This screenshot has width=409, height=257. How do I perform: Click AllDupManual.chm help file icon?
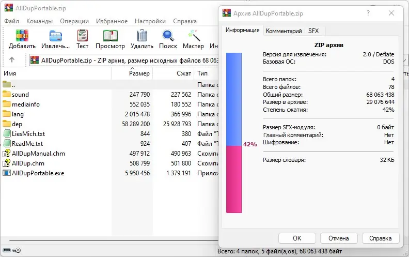[x=7, y=153]
